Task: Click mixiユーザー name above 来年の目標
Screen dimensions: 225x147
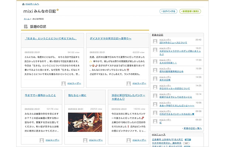Action: [165, 77]
